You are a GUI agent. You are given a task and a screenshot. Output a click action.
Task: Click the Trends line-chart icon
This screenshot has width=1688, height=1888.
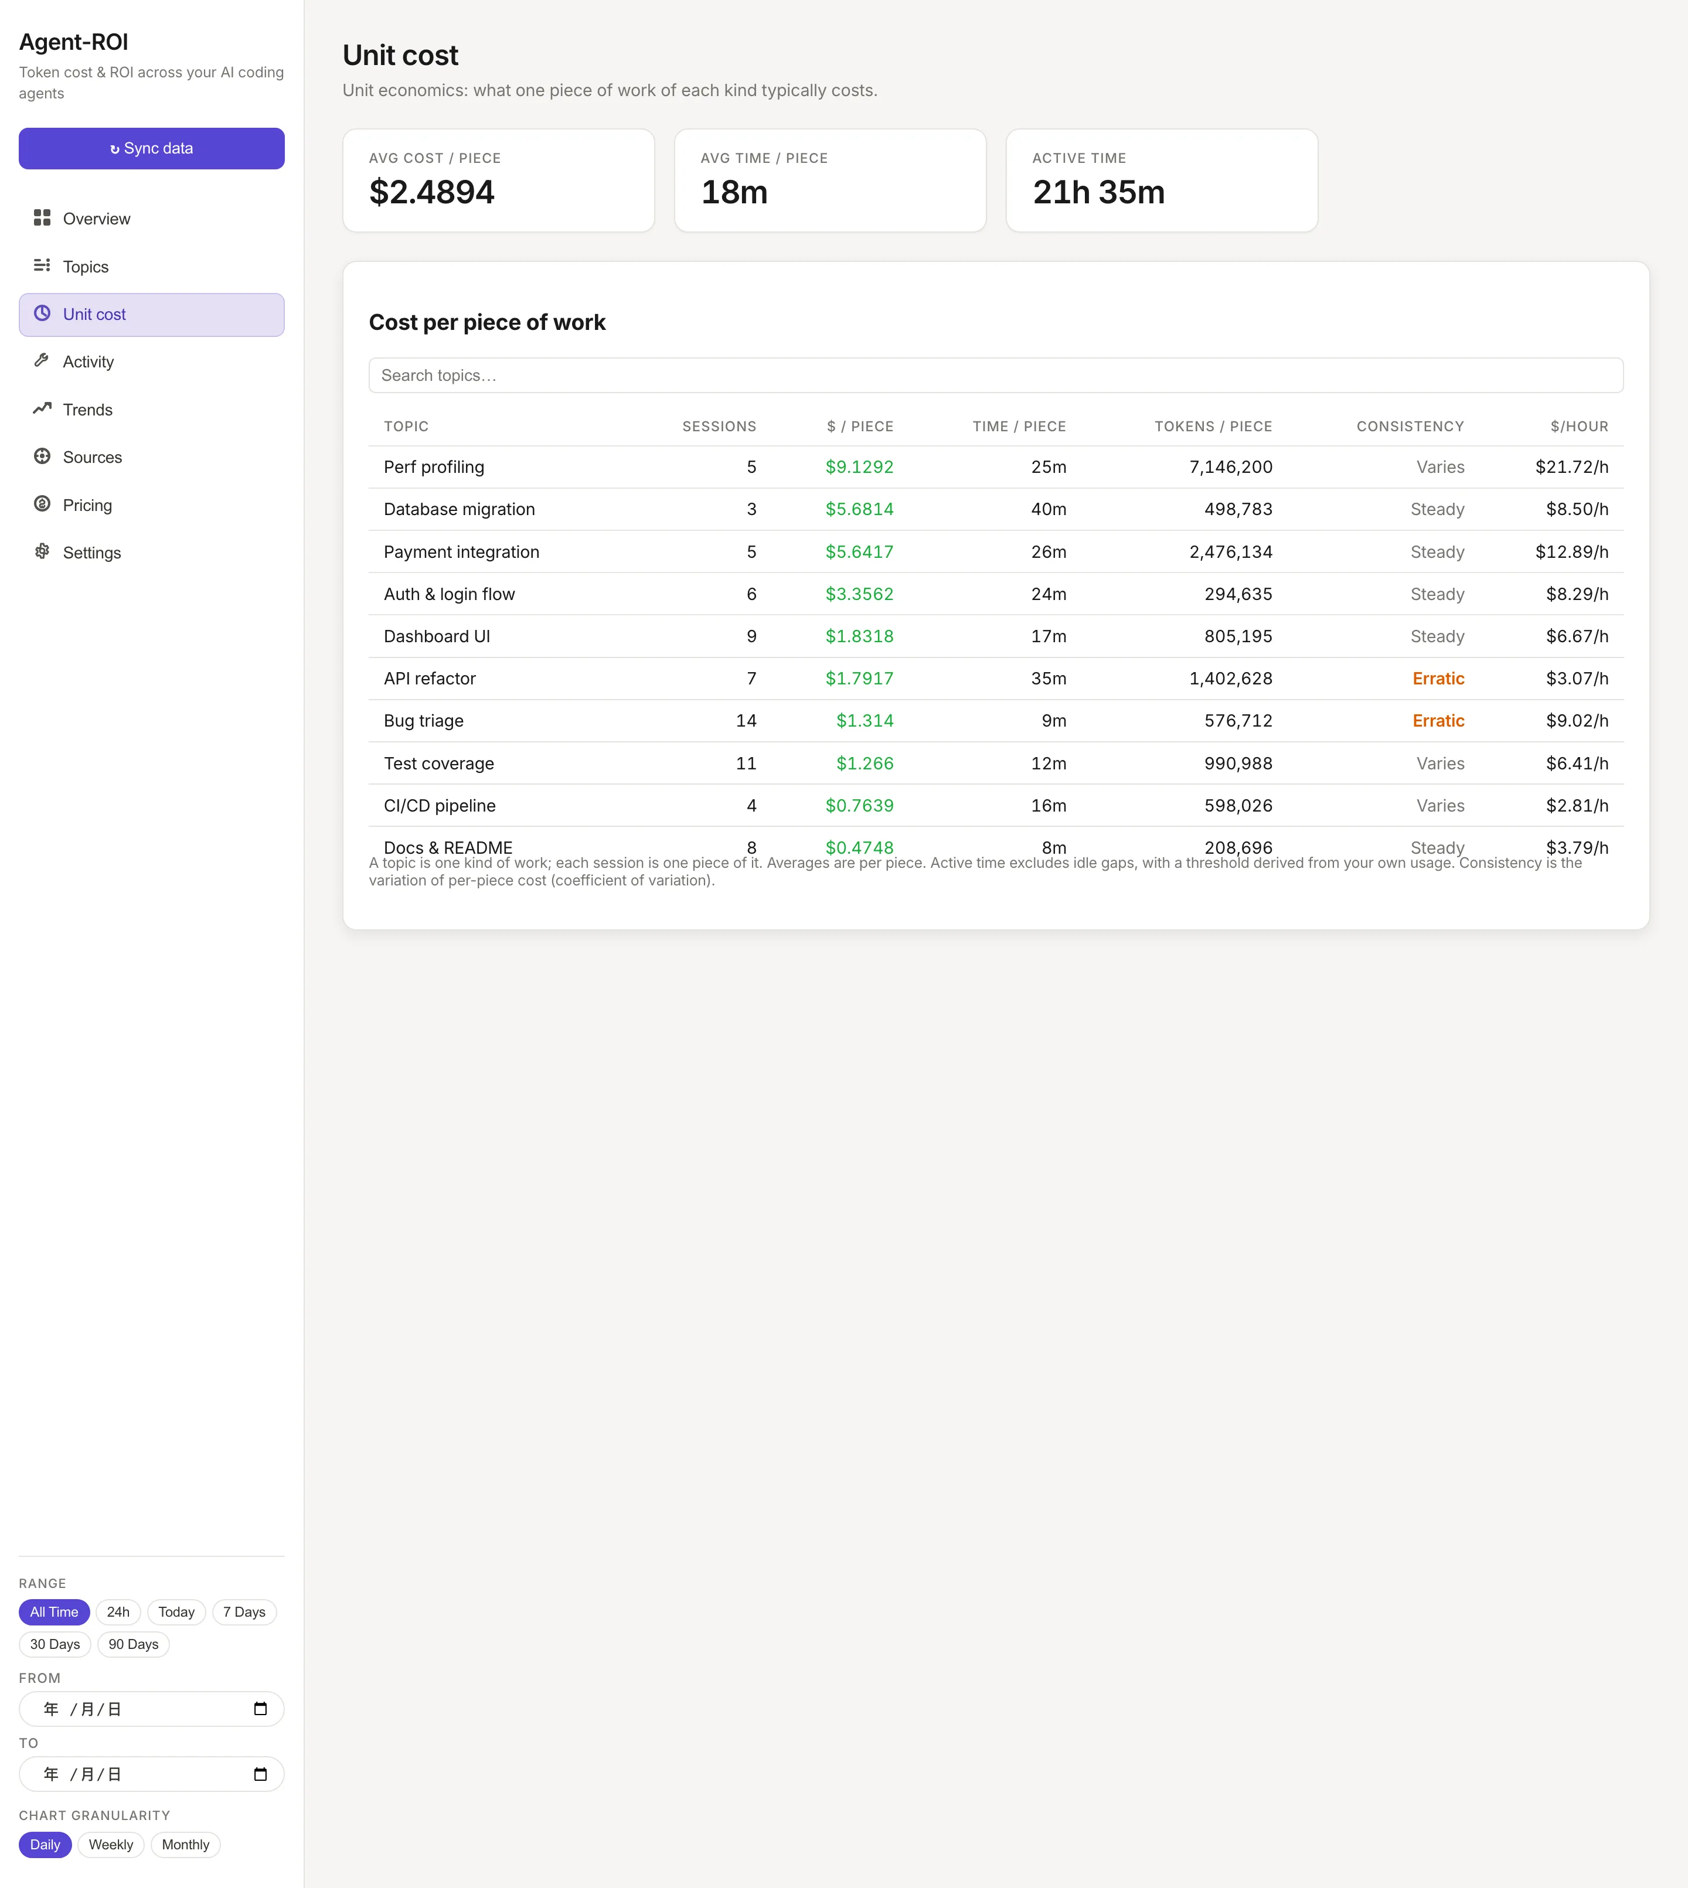tap(42, 409)
